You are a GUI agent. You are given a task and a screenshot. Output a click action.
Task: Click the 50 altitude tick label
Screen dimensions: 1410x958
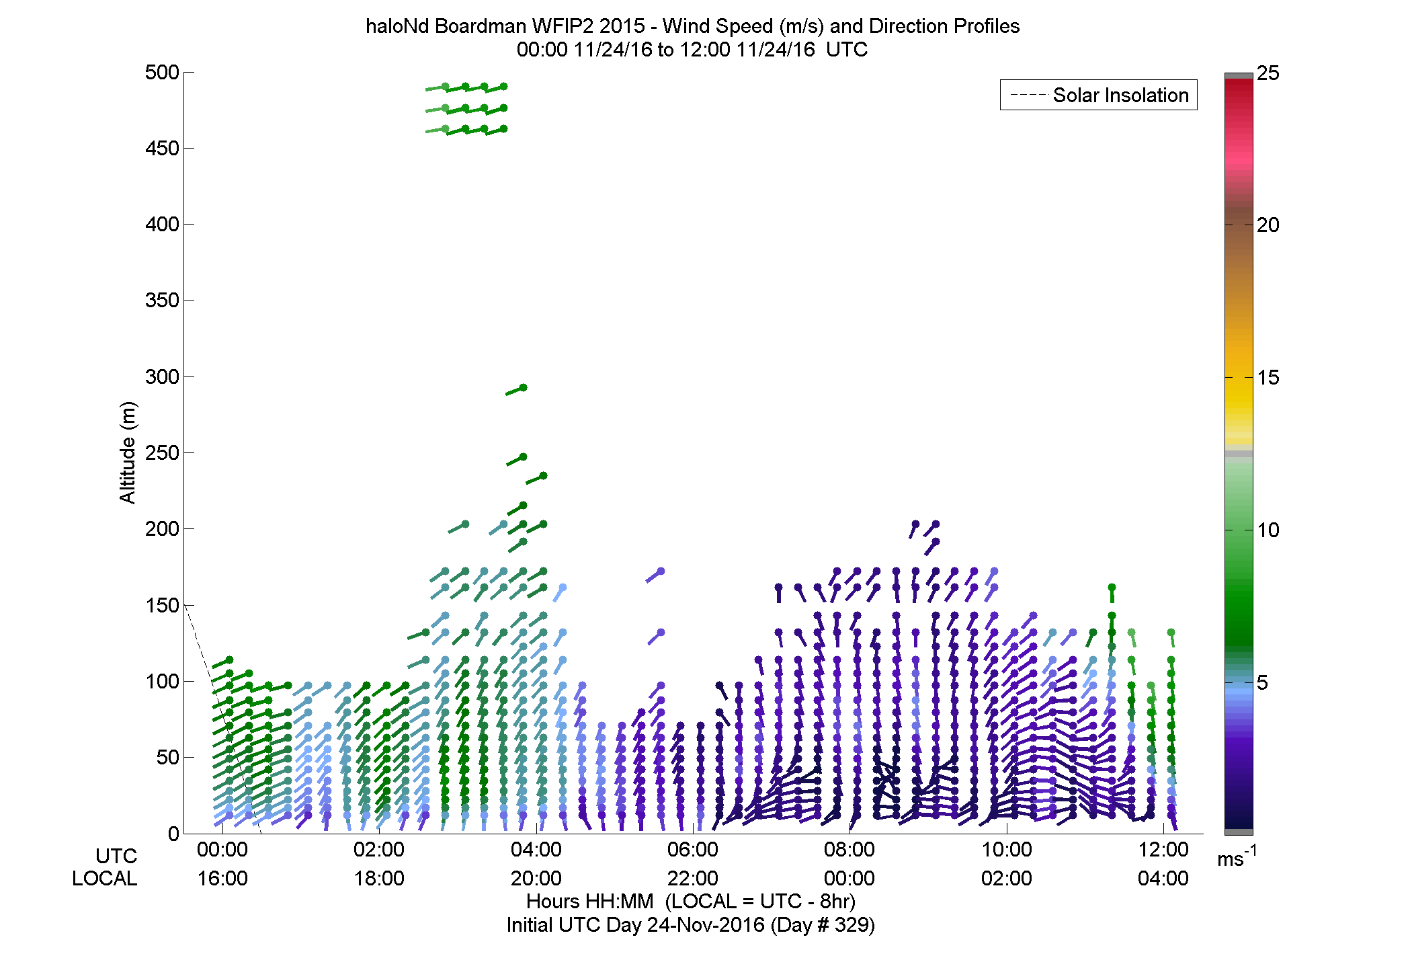(168, 757)
